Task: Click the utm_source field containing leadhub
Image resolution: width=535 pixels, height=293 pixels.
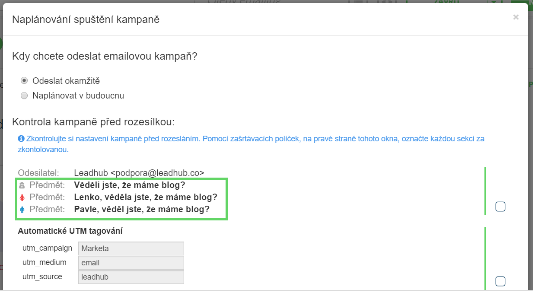Action: [x=131, y=277]
